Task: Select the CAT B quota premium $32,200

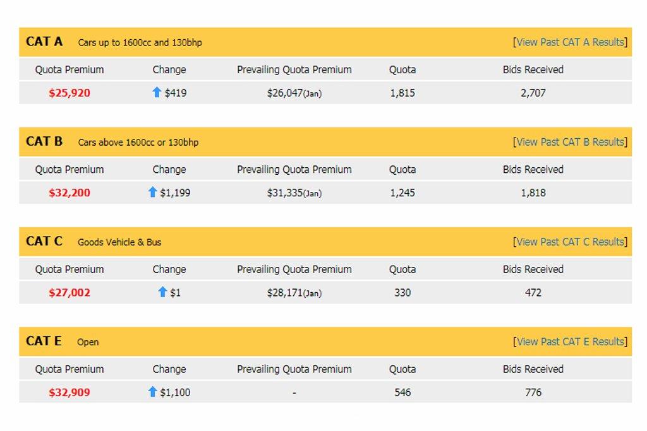Action: click(x=70, y=192)
